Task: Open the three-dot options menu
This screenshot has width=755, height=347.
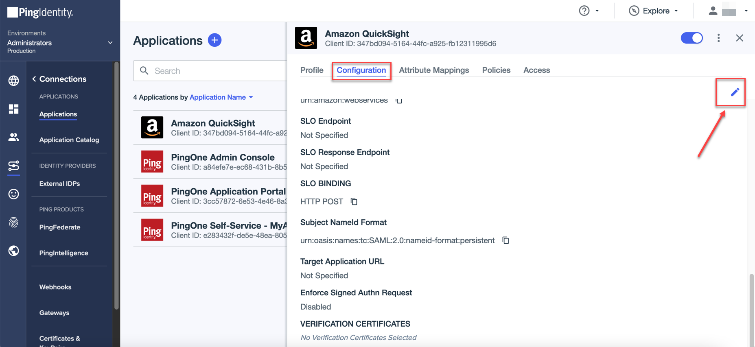Action: pyautogui.click(x=718, y=38)
